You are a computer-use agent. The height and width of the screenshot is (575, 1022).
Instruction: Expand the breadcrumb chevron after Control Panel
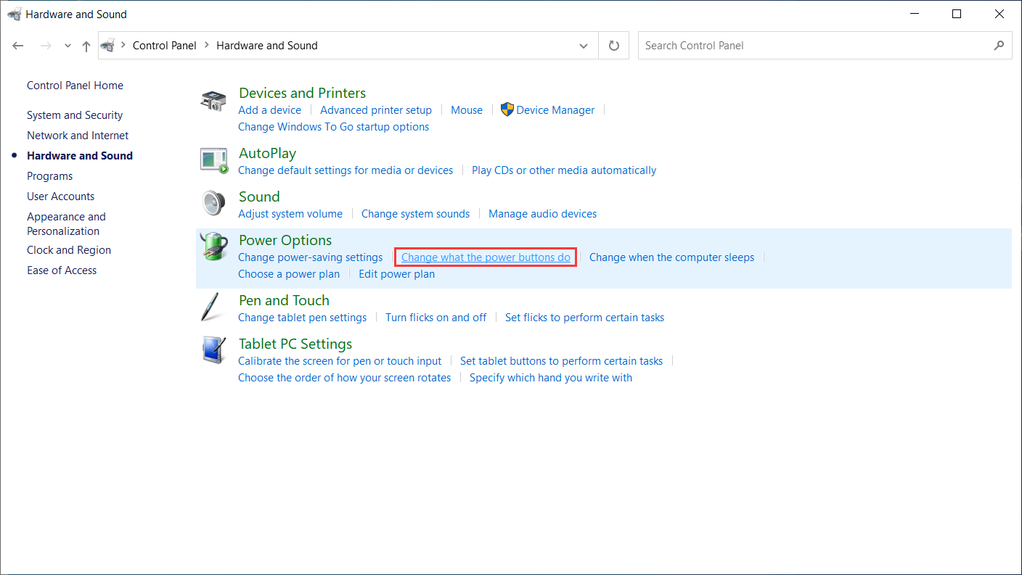207,46
